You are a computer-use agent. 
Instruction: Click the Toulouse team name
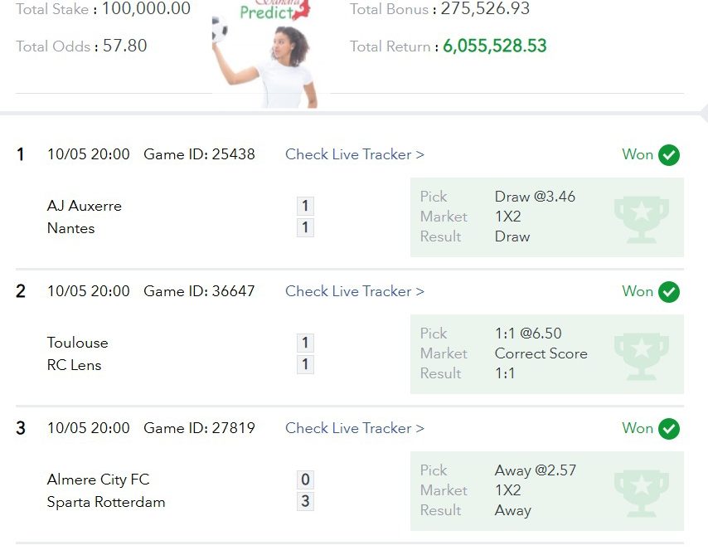(78, 343)
